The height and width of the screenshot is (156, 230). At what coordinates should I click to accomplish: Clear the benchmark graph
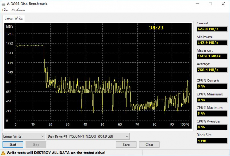pos(149,145)
